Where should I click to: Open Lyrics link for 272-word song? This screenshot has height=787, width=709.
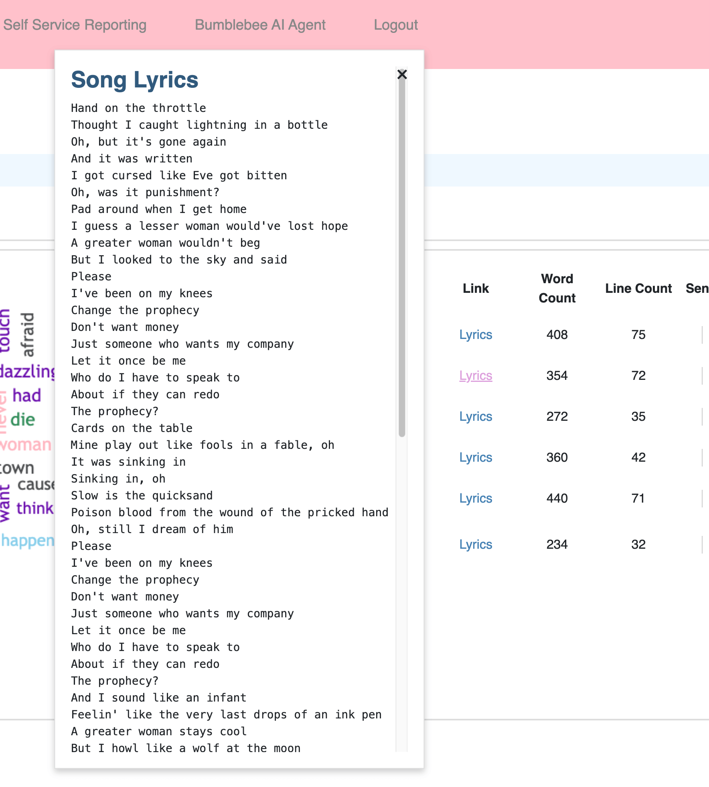click(476, 416)
